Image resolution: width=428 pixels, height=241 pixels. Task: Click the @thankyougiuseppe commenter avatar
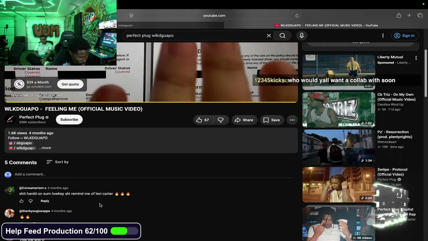10,214
